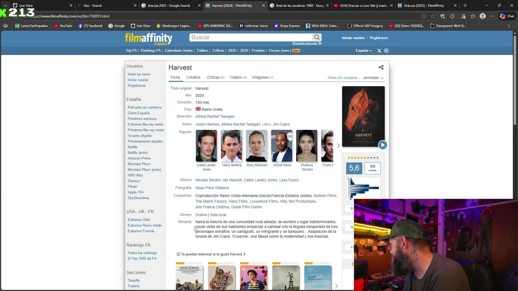Show next recommended films arrow

click(336, 286)
